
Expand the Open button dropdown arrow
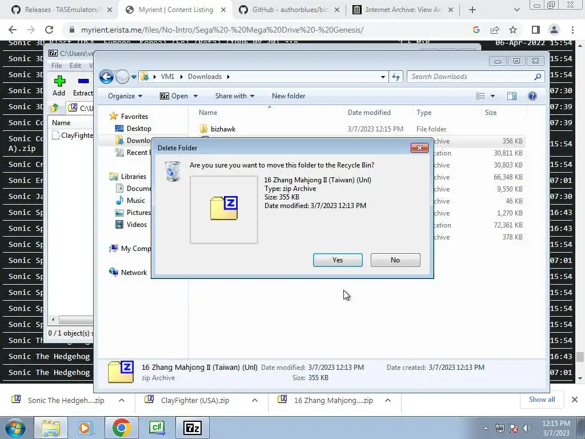coord(195,96)
